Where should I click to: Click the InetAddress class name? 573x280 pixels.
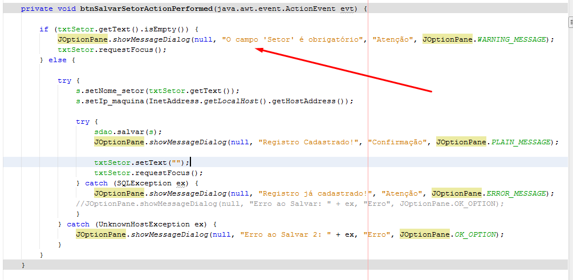(x=173, y=101)
